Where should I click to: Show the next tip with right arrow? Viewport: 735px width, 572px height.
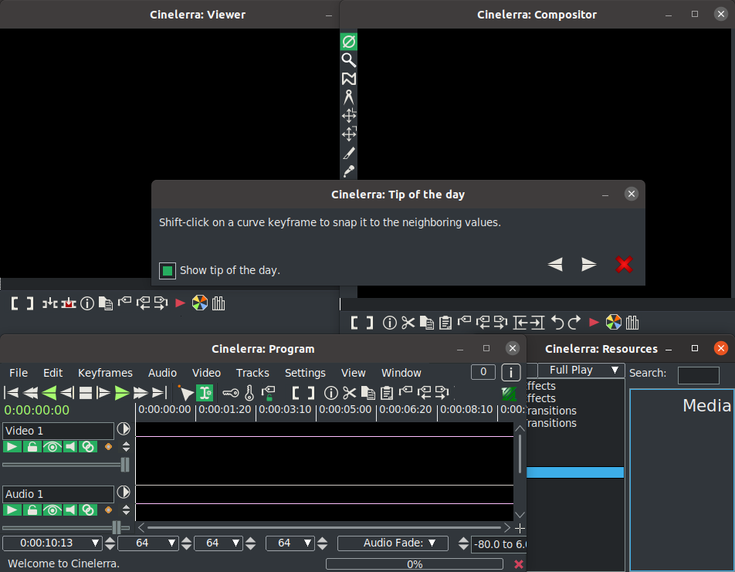click(589, 265)
